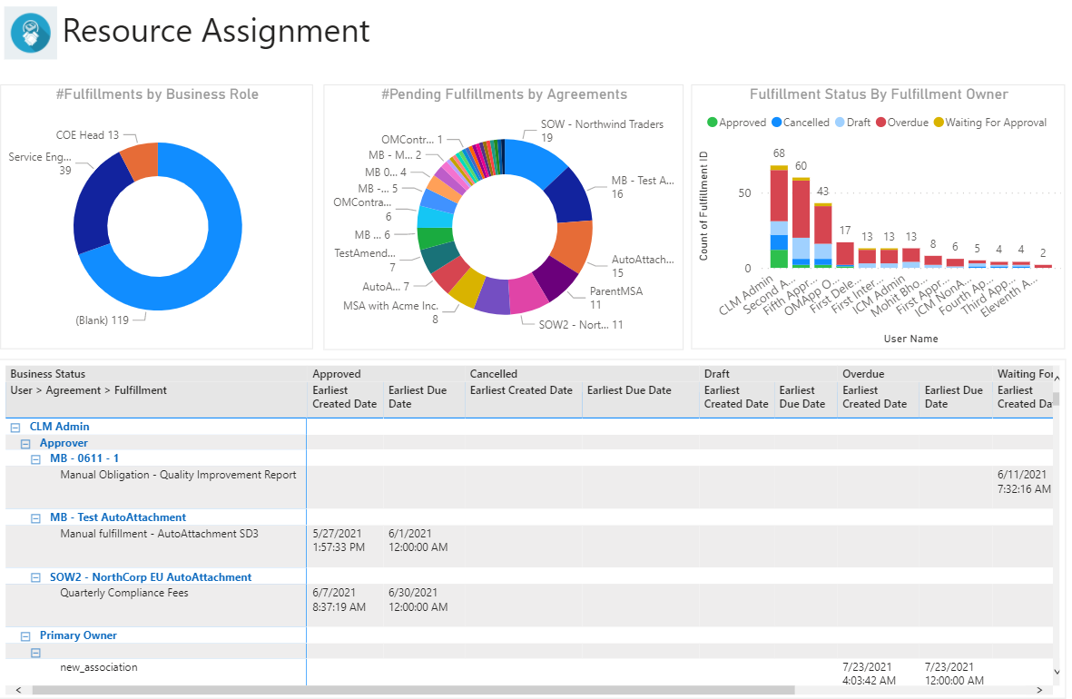
Task: Collapse the CLM Admin row
Action: tap(15, 427)
